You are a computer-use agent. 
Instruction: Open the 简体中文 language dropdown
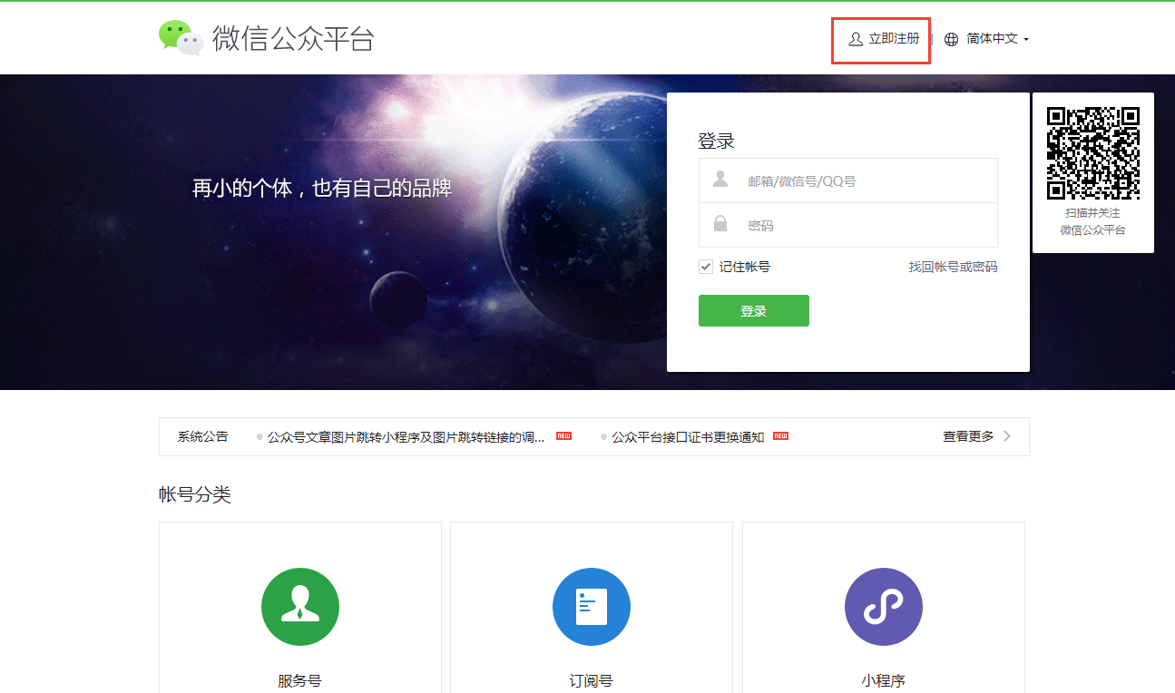point(997,39)
